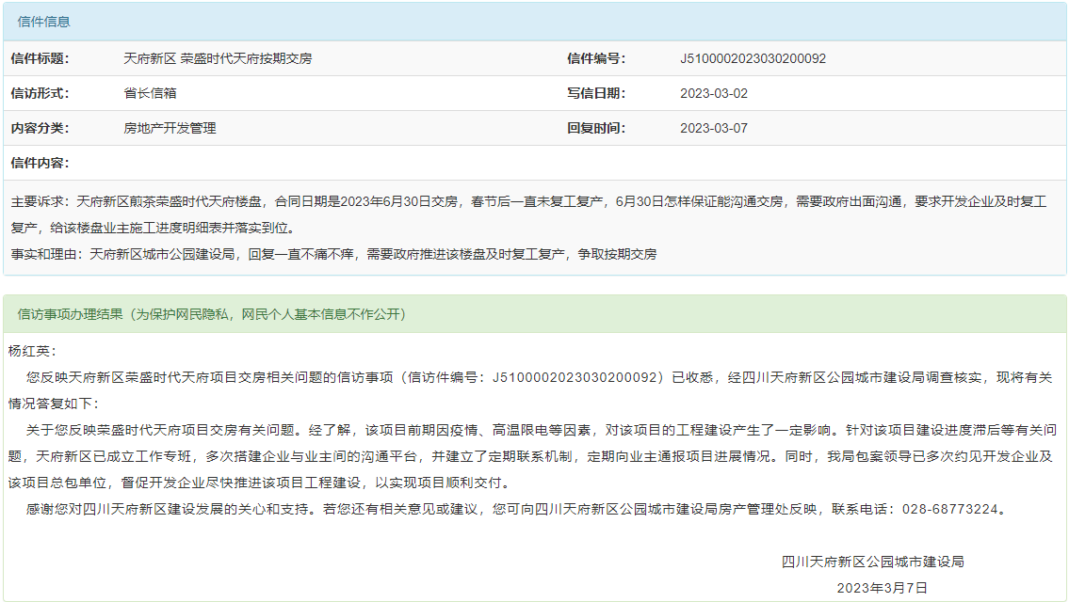Click letter number J5100002023030200092 in the table
The height and width of the screenshot is (602, 1069).
(753, 58)
